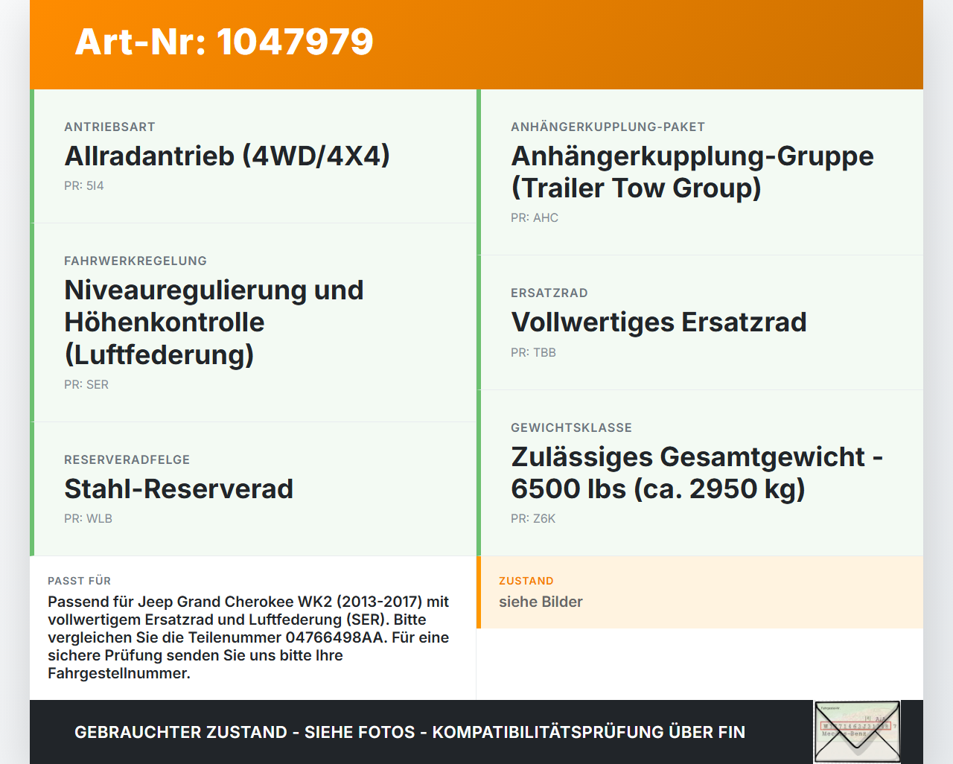Click the PR: WLB code
Image resolution: width=953 pixels, height=764 pixels.
pos(88,518)
